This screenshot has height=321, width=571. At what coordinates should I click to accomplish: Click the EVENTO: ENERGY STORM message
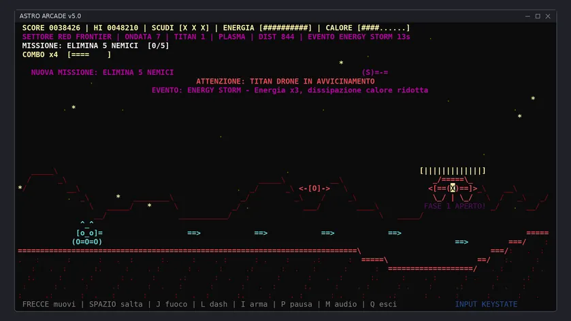click(x=290, y=90)
